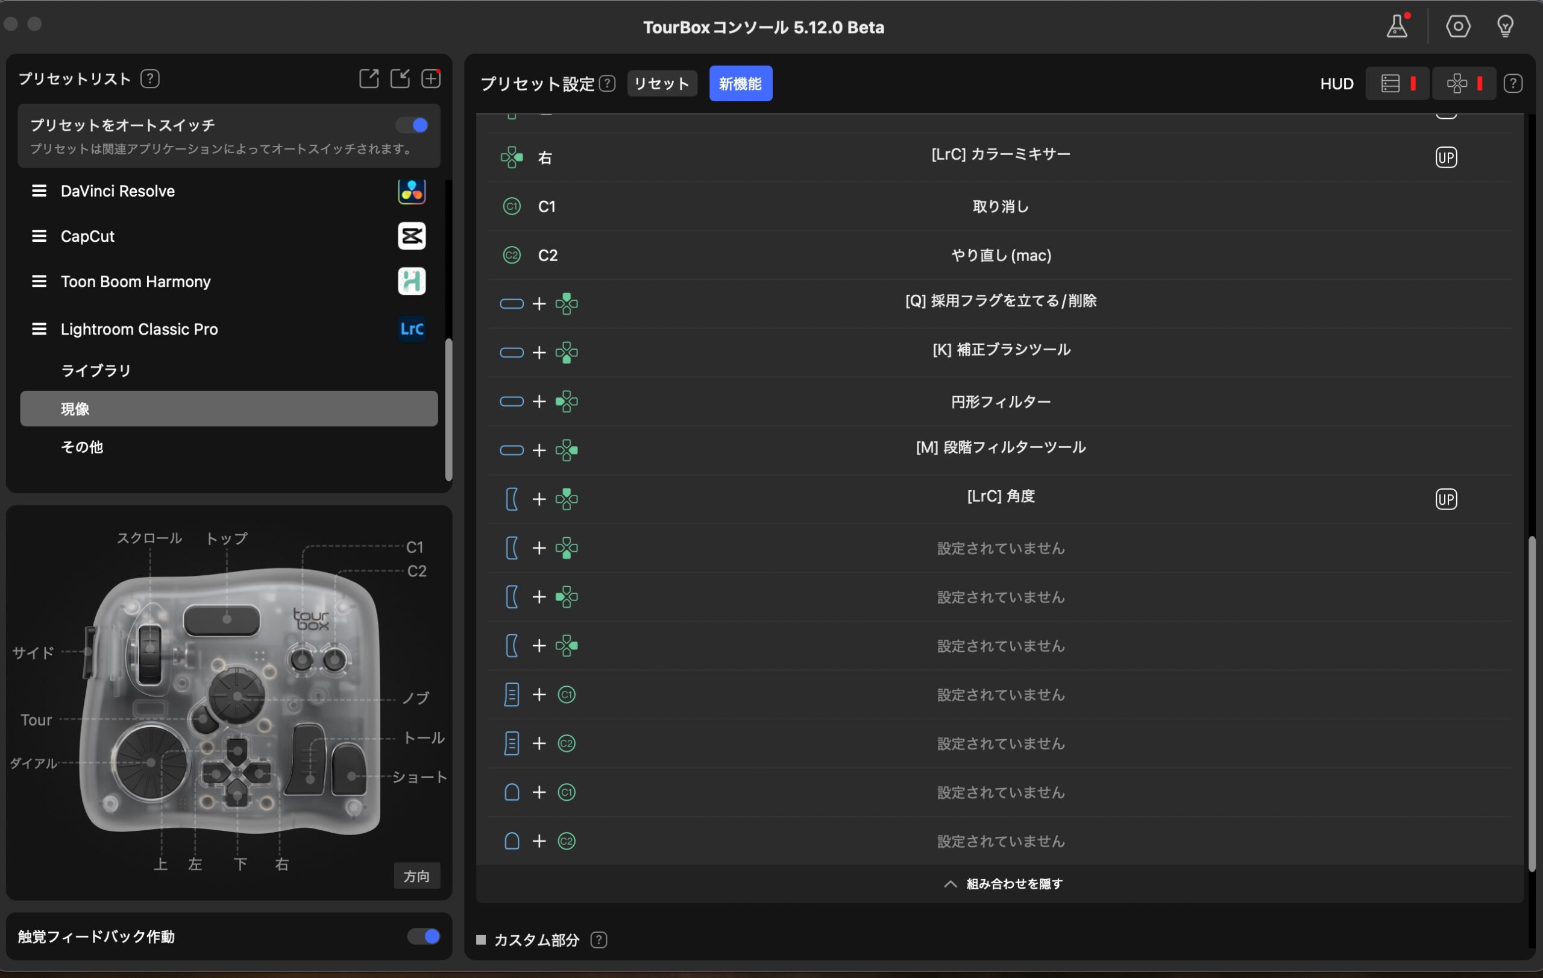The height and width of the screenshot is (978, 1543).
Task: Click the help icon next to プリセットリスト
Action: [x=150, y=79]
